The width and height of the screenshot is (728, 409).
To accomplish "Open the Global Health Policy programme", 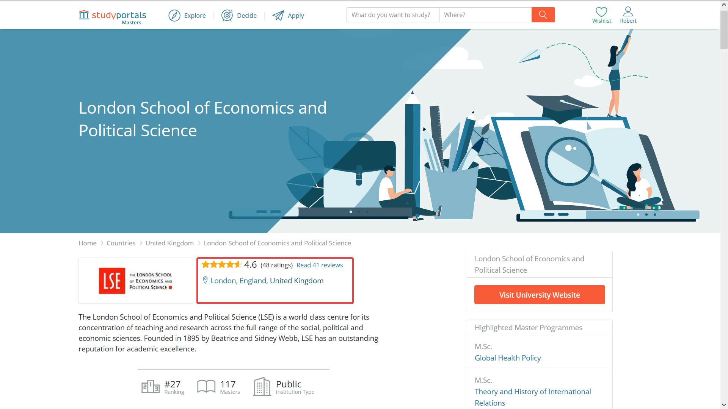I will coord(508,358).
